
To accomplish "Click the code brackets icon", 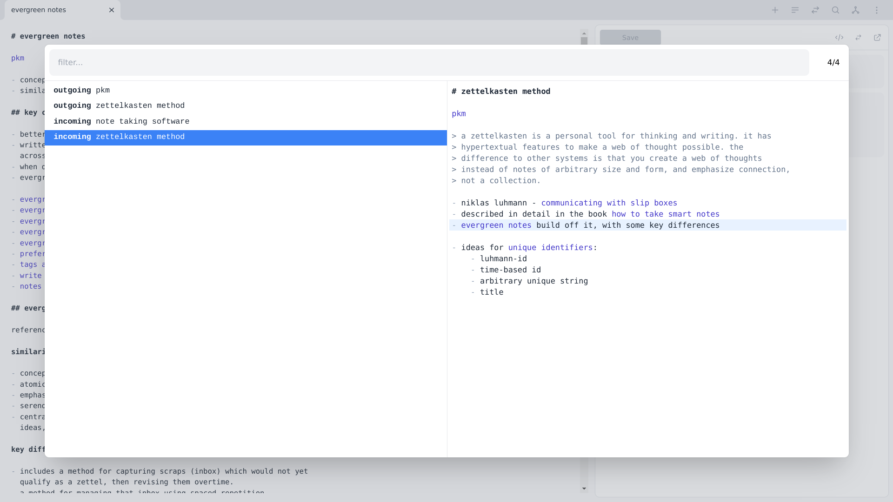I will (839, 38).
